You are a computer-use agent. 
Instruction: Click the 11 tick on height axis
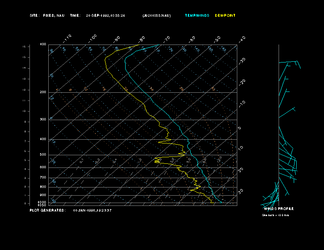(x=24, y=100)
